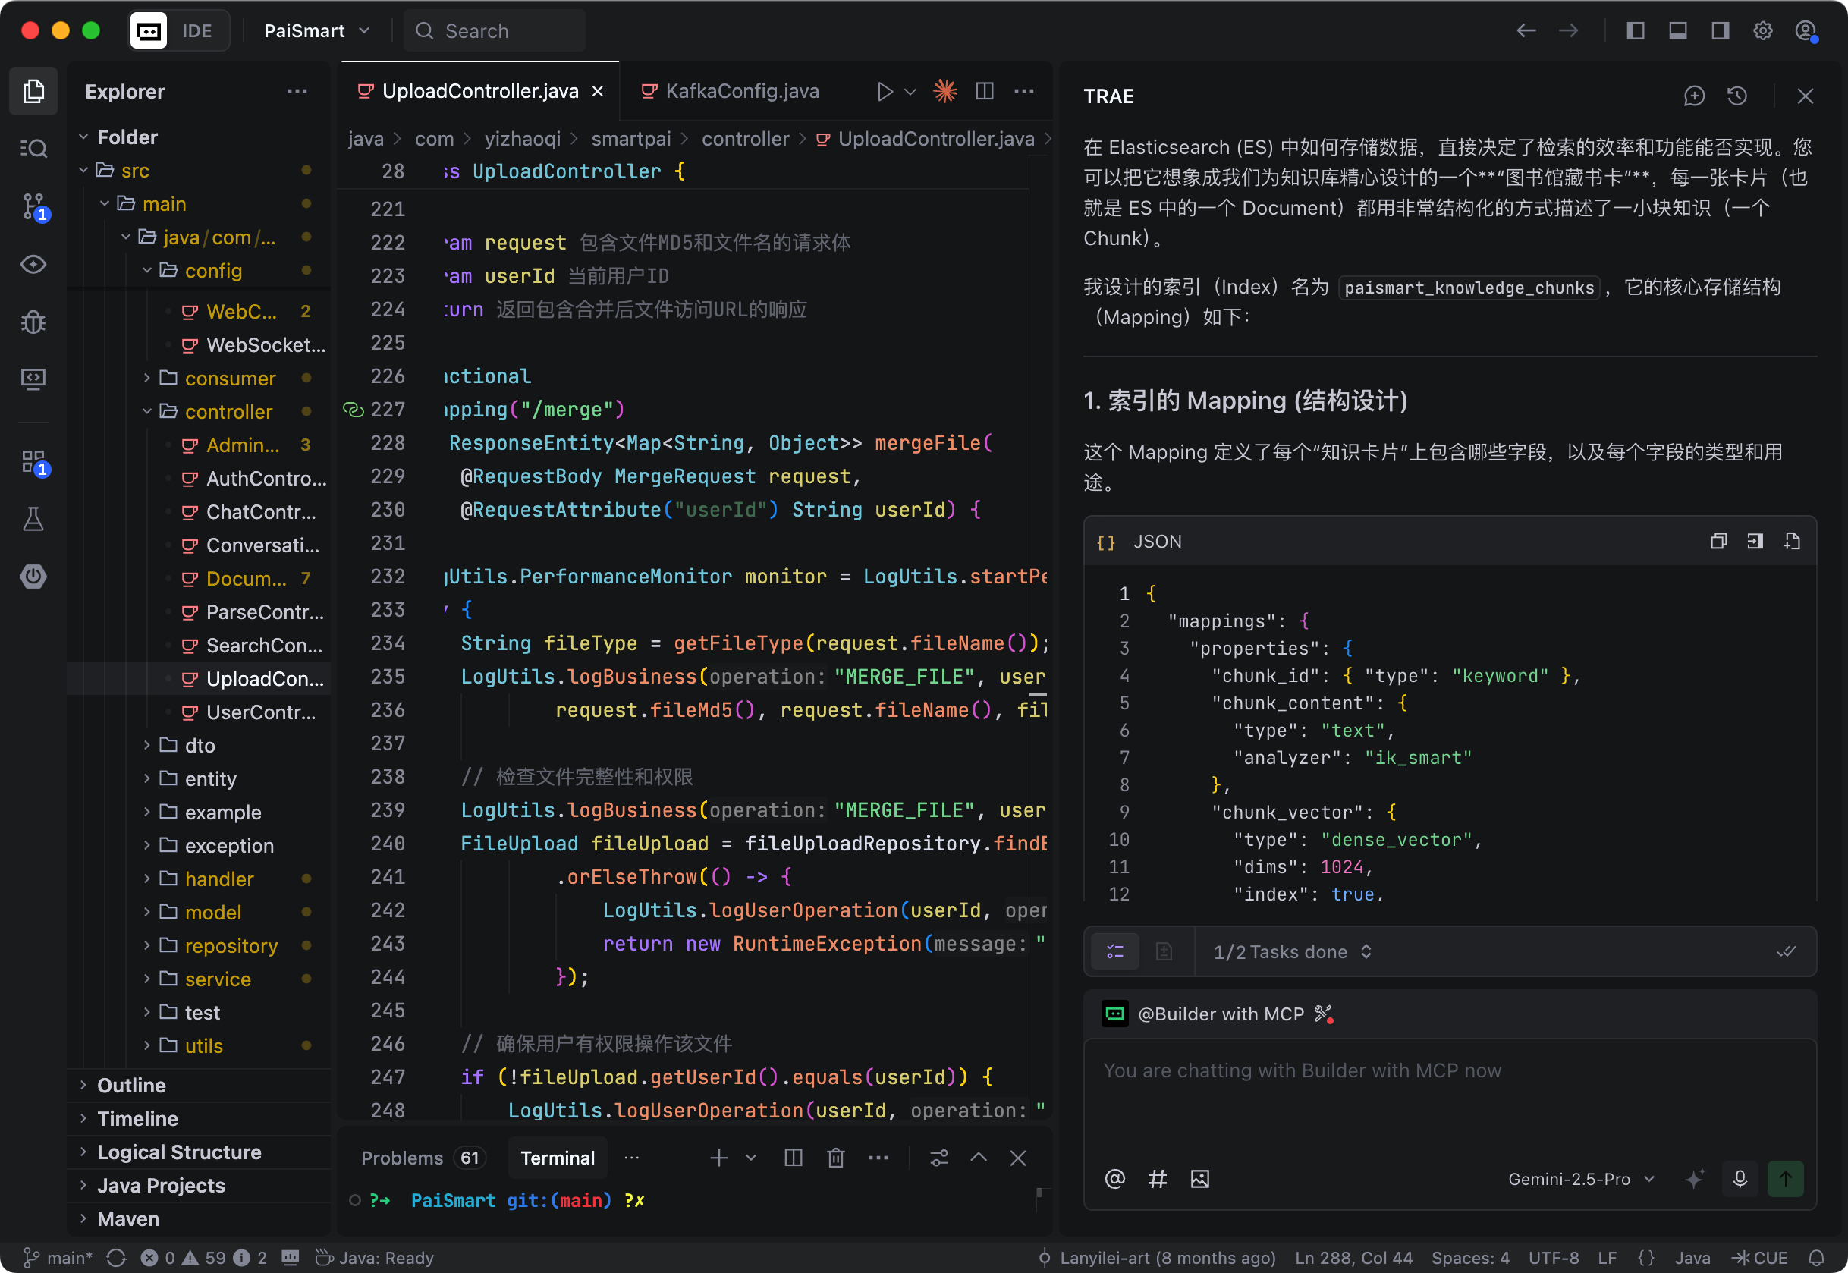
Task: Click the 1/2 Tasks done selector
Action: point(1291,951)
